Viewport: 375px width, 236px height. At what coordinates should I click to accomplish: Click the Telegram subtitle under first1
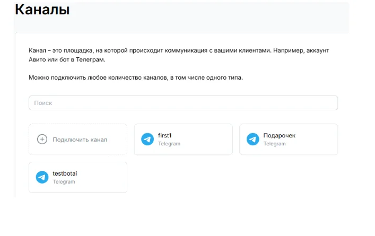[x=169, y=144]
